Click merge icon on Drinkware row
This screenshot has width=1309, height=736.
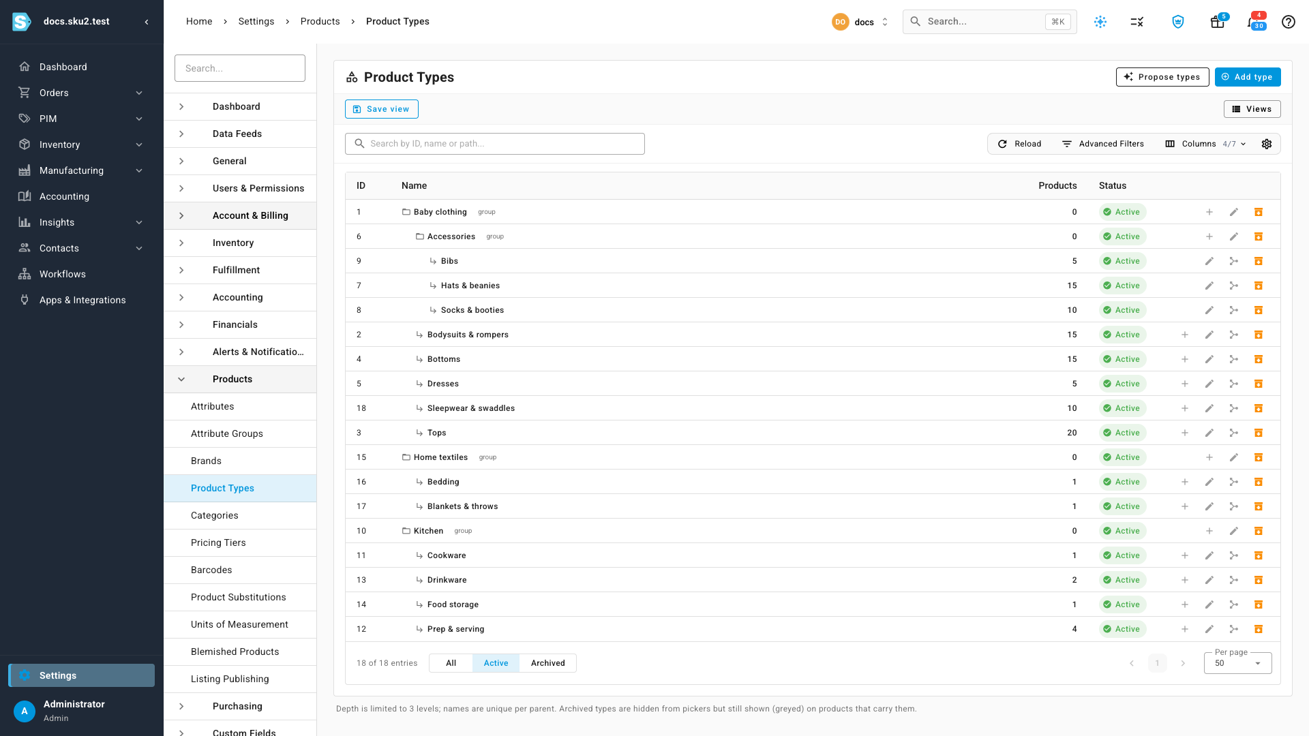(x=1234, y=580)
